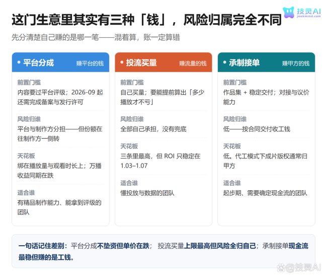Image resolution: width=327 pixels, height=279 pixels.
Task: Select text 低。代工模式下成片版权通常归甲方
Action: pos(265,161)
